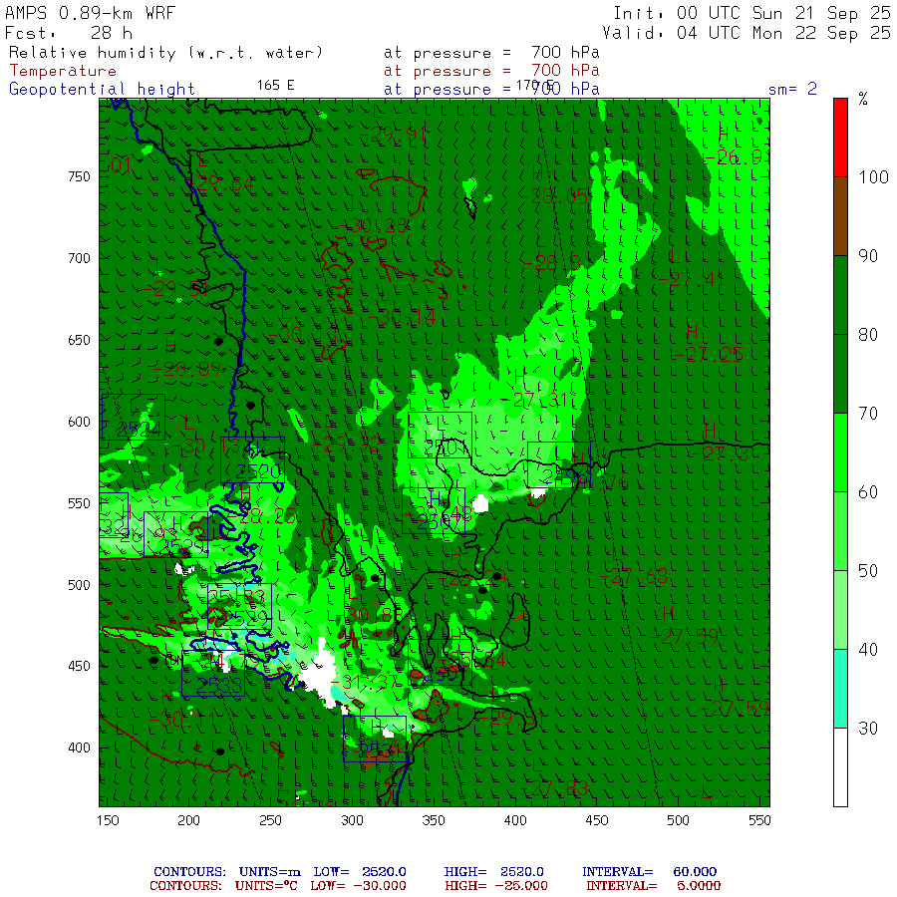Screen dimensions: 897x897
Task: Click the 'Init: 00 UTC Sun 21 Sep 25' line
Action: (751, 13)
